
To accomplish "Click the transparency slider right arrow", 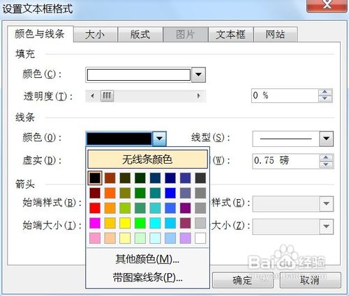I will 198,95.
